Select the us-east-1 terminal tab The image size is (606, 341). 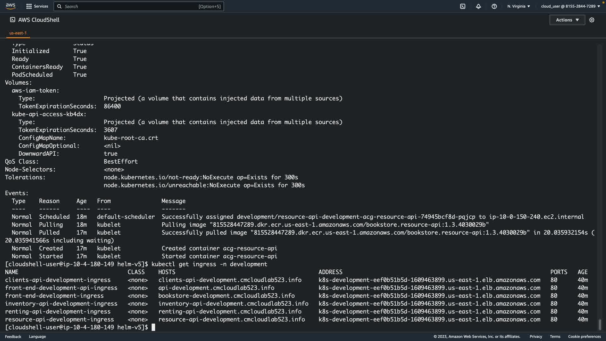18,33
